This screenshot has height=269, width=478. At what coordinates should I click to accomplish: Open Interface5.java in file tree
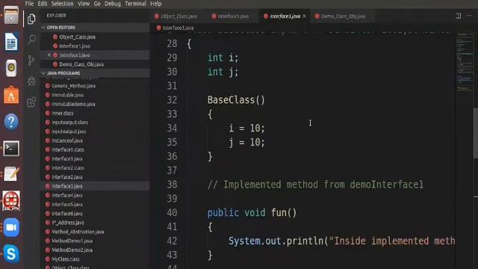coord(96,204)
